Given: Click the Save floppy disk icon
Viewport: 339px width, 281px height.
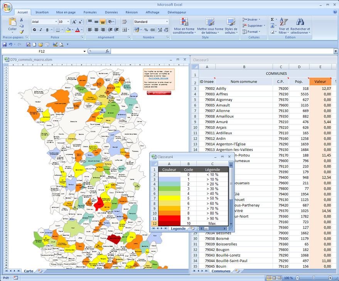Looking at the screenshot, I should point(4,44).
